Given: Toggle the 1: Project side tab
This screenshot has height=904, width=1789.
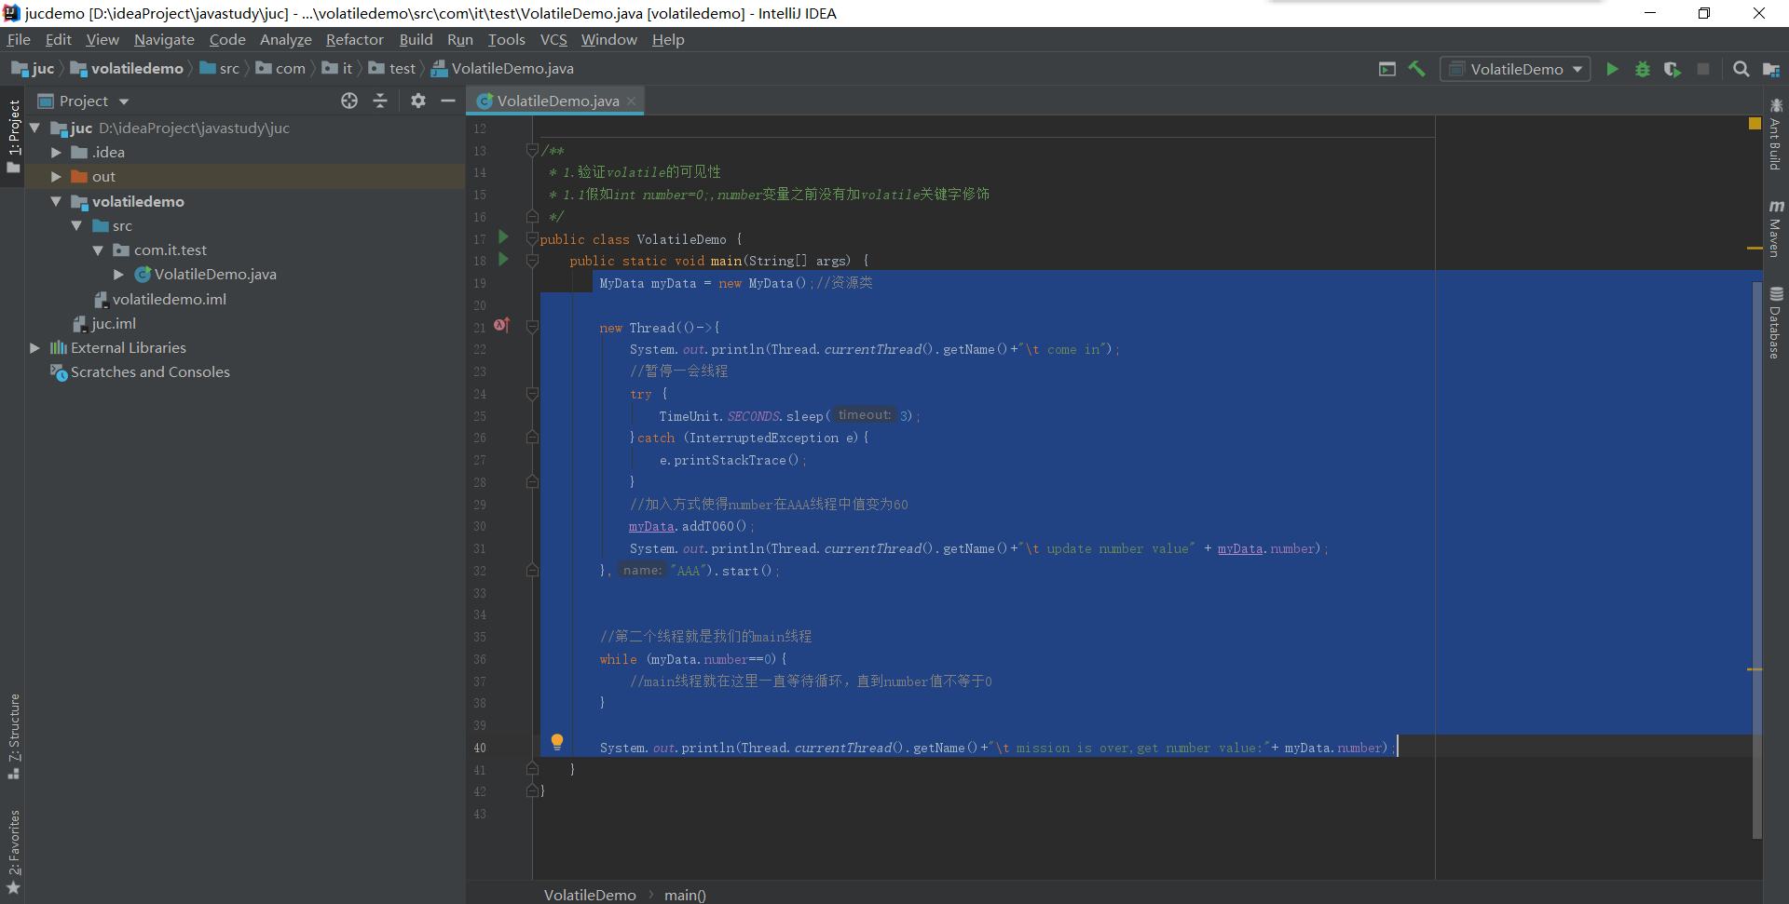Looking at the screenshot, I should tap(13, 136).
